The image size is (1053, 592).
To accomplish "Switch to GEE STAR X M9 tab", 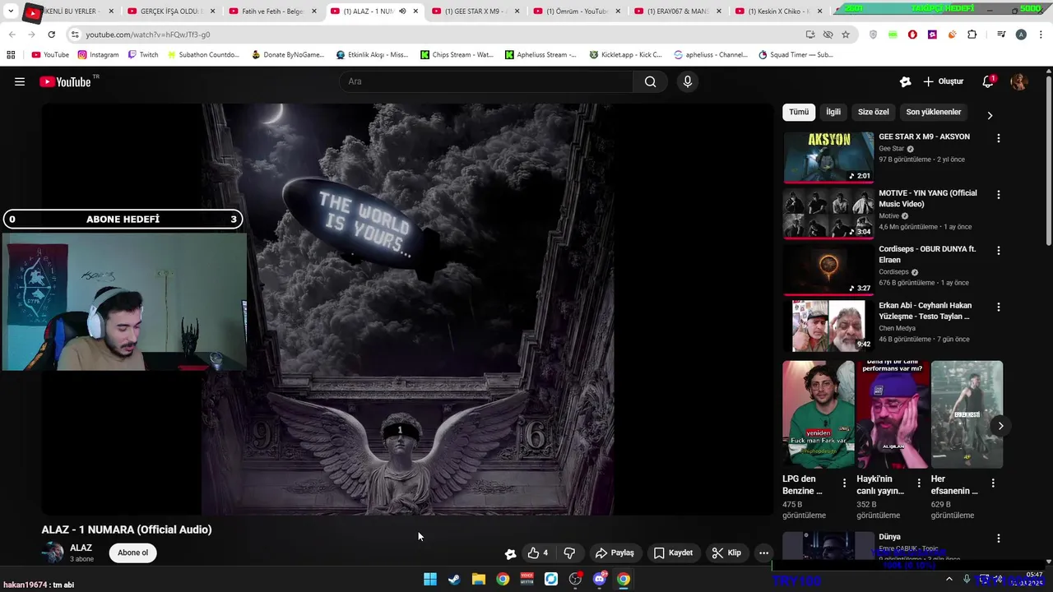I will pyautogui.click(x=475, y=12).
